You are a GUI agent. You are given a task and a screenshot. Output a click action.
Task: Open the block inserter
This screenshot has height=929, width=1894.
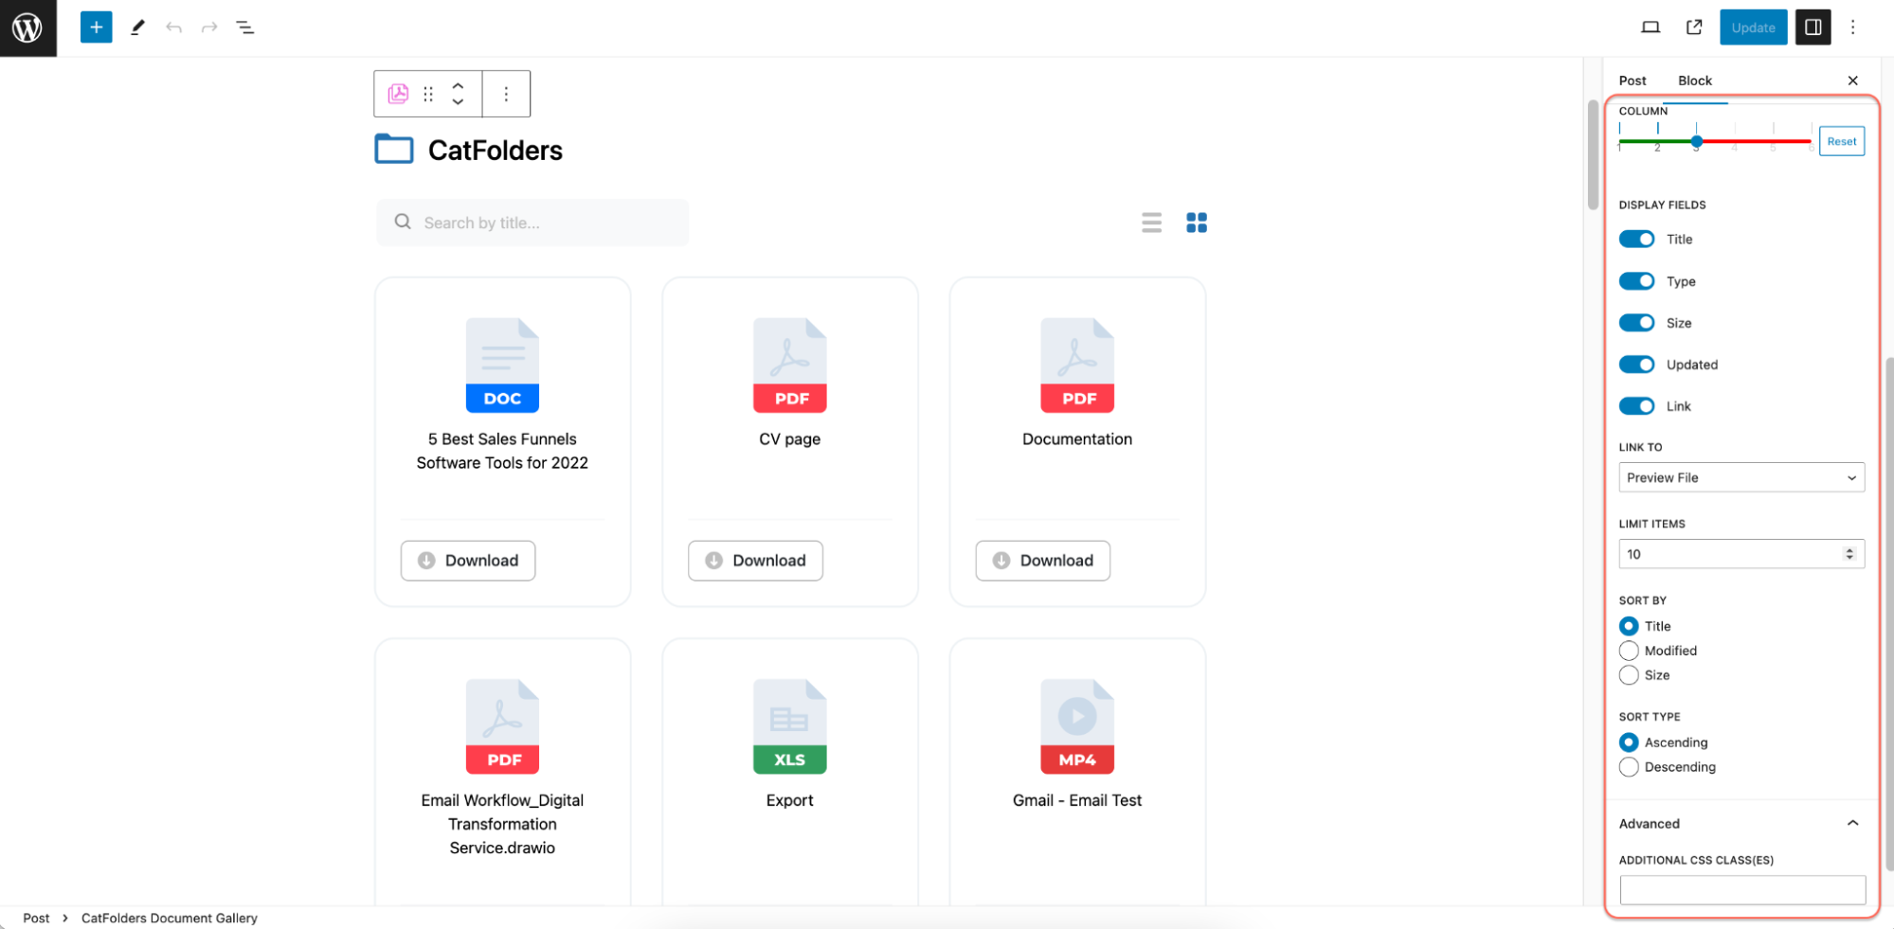95,27
